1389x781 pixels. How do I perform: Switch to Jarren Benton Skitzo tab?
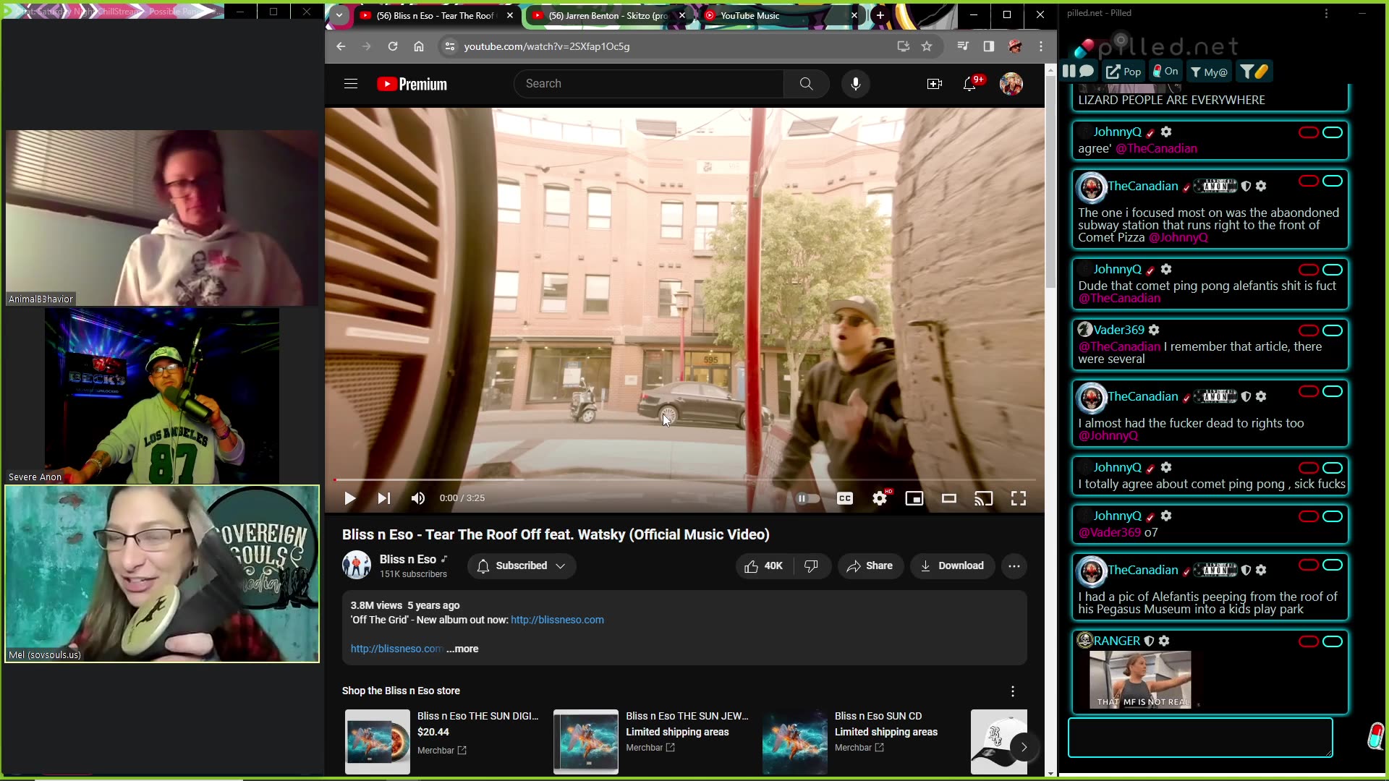(606, 15)
